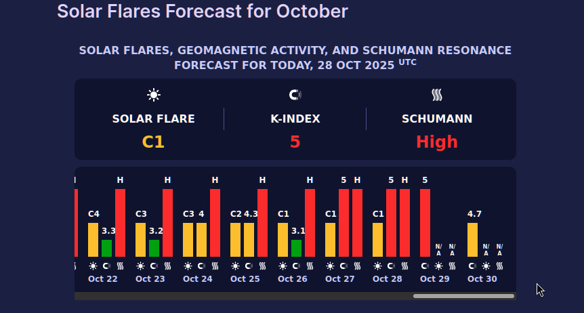The image size is (584, 313).
Task: Select the green 3.3 K-index bar
Action: 106,248
